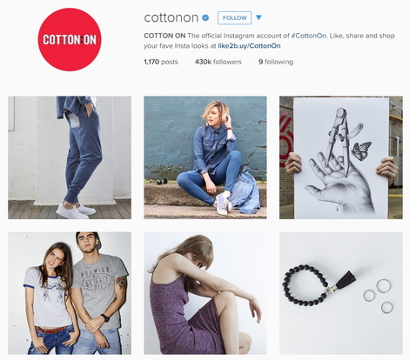Open the blue jogger pants post
The image size is (409, 360).
70,157
